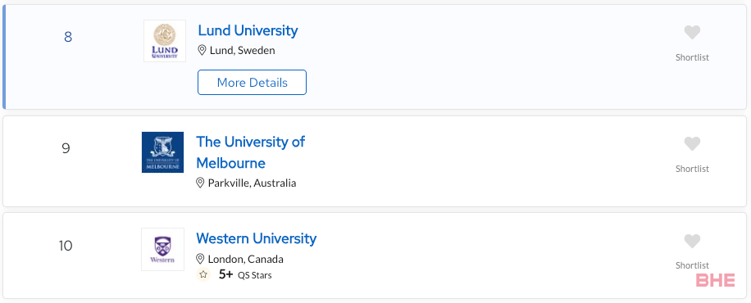Click Shortlist label in Melbourne row
This screenshot has height=303, width=751.
[692, 169]
